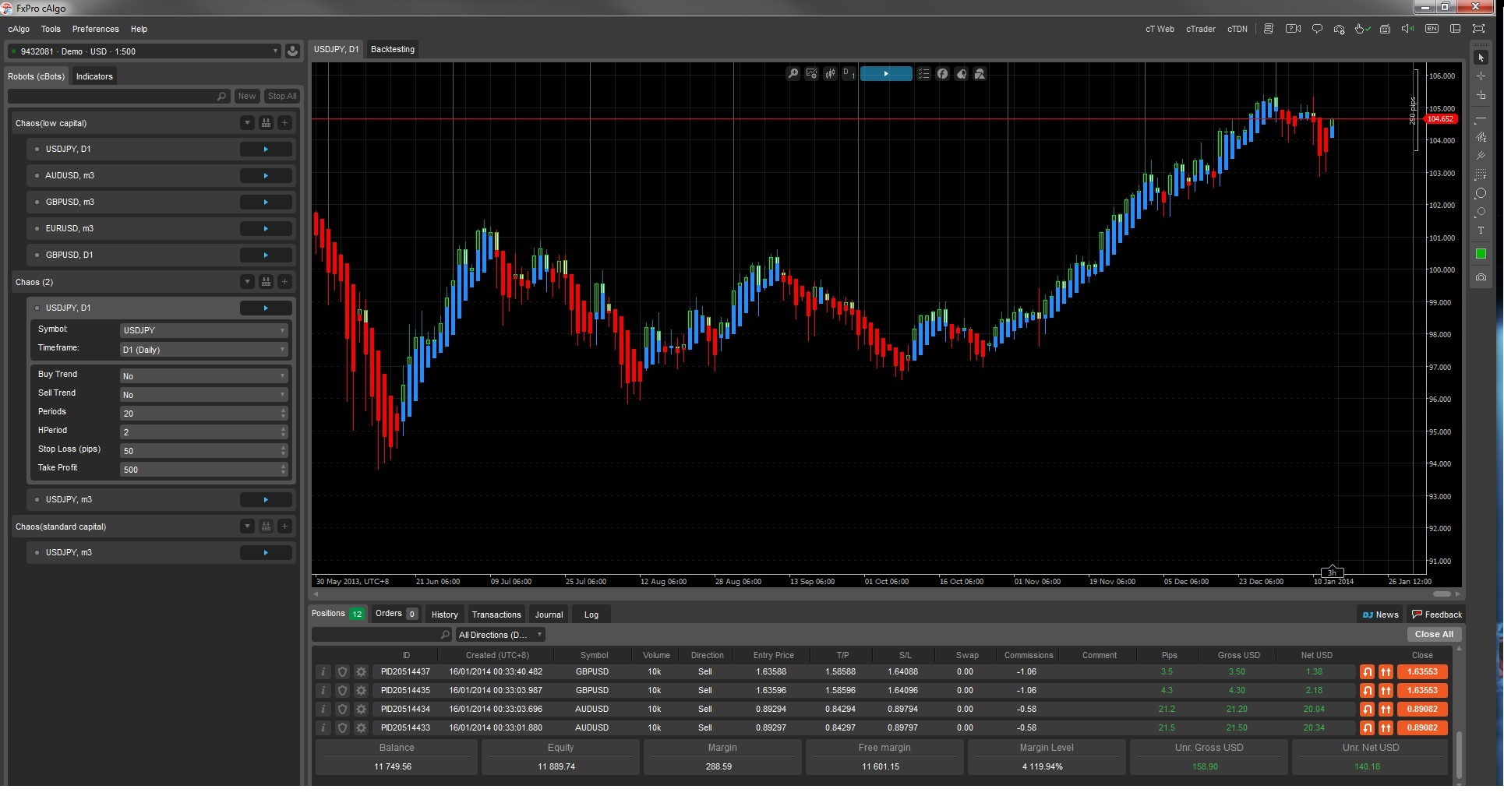The width and height of the screenshot is (1504, 796).
Task: Select the cursor pointer tool in drawing toolbar
Action: pyautogui.click(x=1481, y=58)
